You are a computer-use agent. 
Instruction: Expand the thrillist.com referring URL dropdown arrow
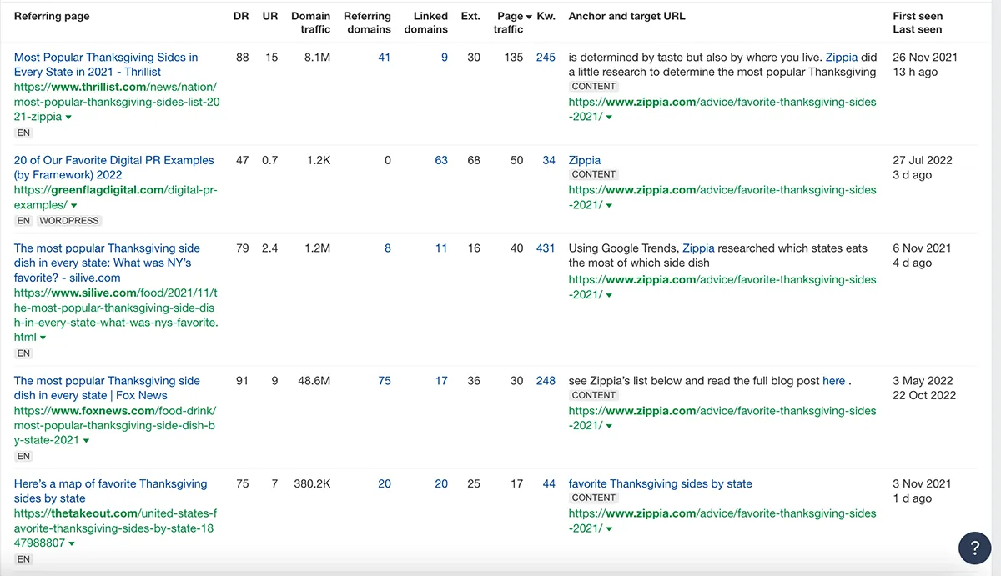coord(68,118)
